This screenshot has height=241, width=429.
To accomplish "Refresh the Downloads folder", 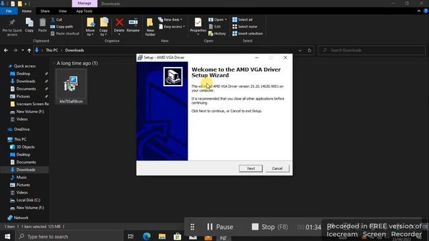I will (x=310, y=51).
